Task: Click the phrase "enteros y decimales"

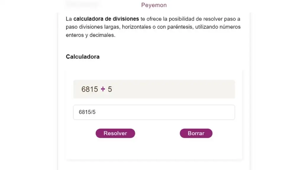Action: tap(91, 35)
